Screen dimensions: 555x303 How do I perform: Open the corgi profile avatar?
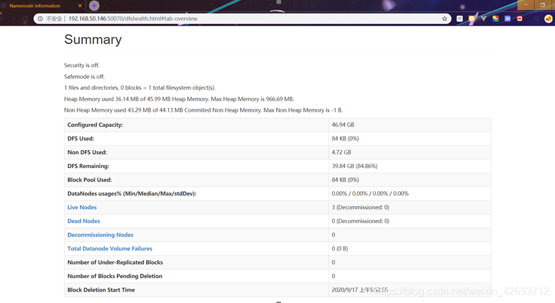[548, 19]
